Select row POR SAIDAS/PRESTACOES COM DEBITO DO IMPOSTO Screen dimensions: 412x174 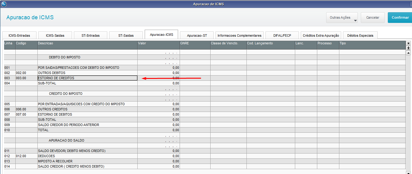tap(204, 68)
